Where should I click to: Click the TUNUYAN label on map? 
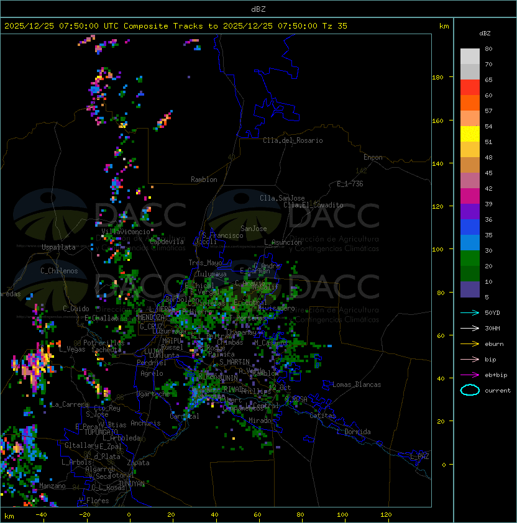pyautogui.click(x=132, y=484)
